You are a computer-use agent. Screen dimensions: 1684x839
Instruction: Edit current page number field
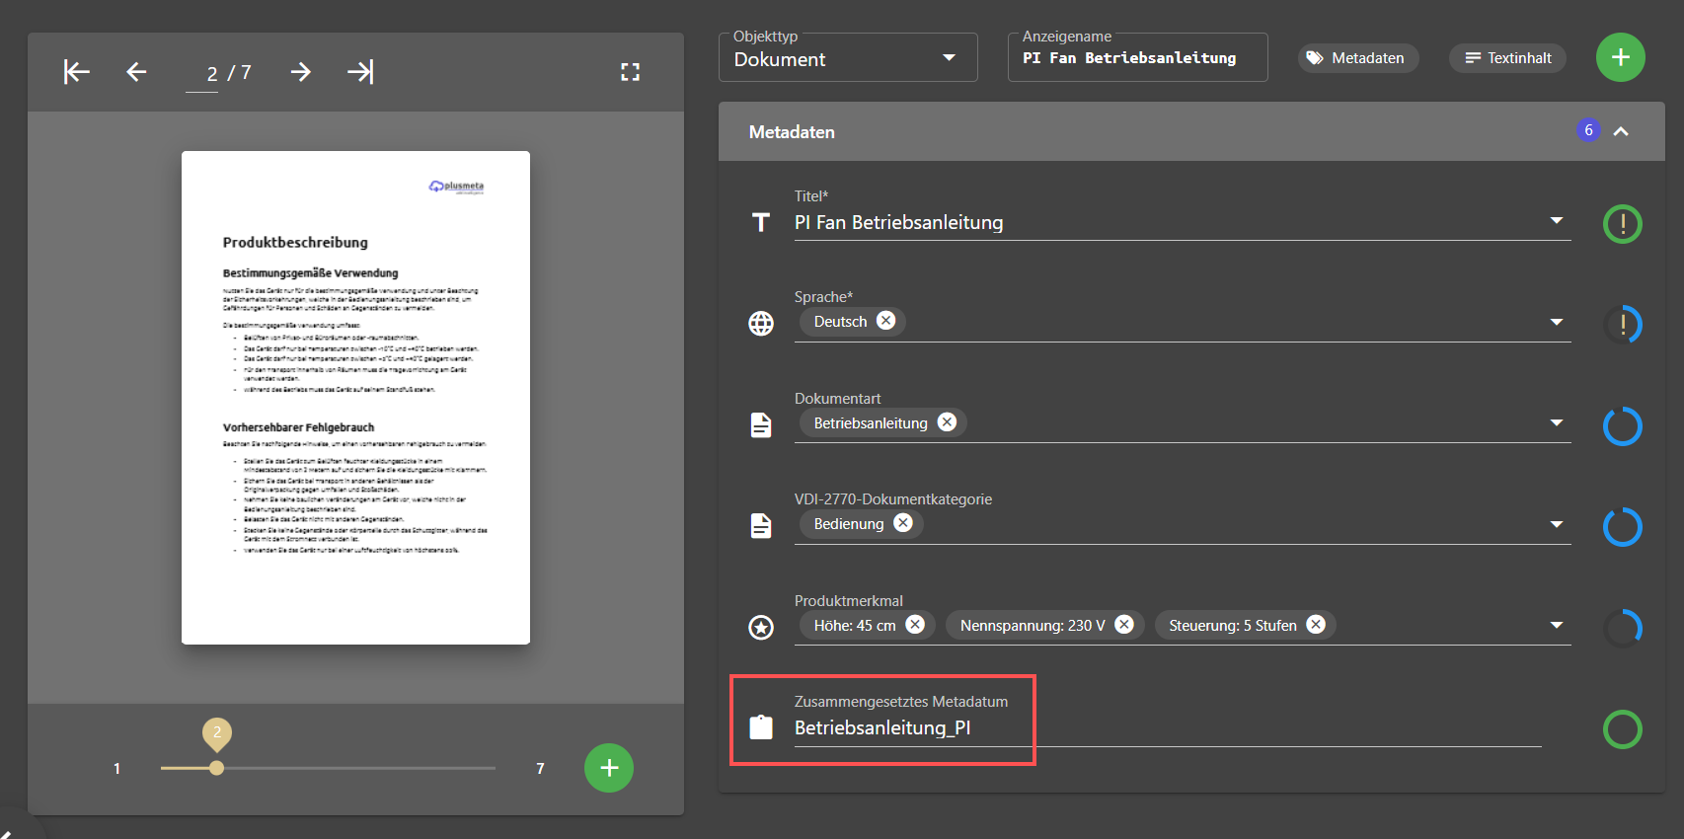coord(202,74)
